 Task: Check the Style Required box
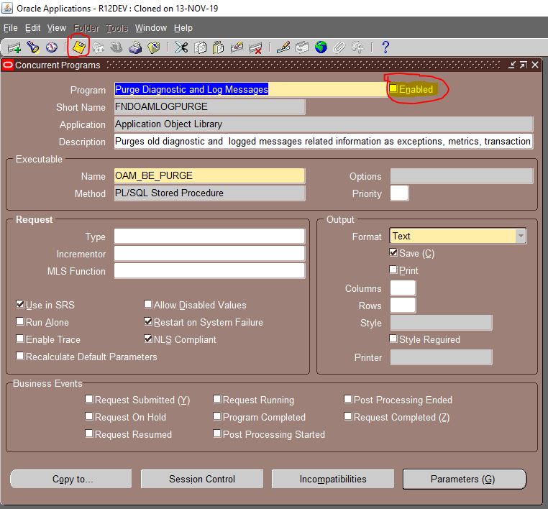pyautogui.click(x=393, y=339)
